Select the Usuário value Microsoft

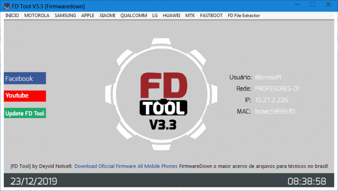[x=268, y=78]
